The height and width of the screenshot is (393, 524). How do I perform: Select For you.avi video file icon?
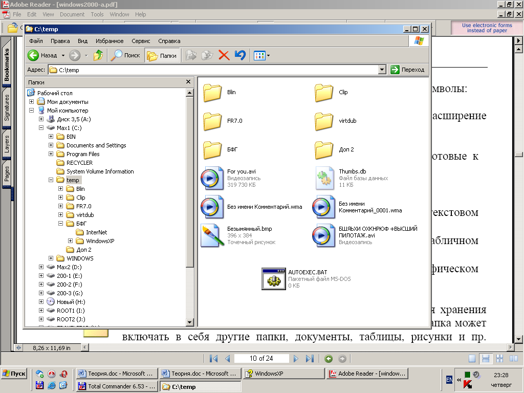tap(212, 178)
